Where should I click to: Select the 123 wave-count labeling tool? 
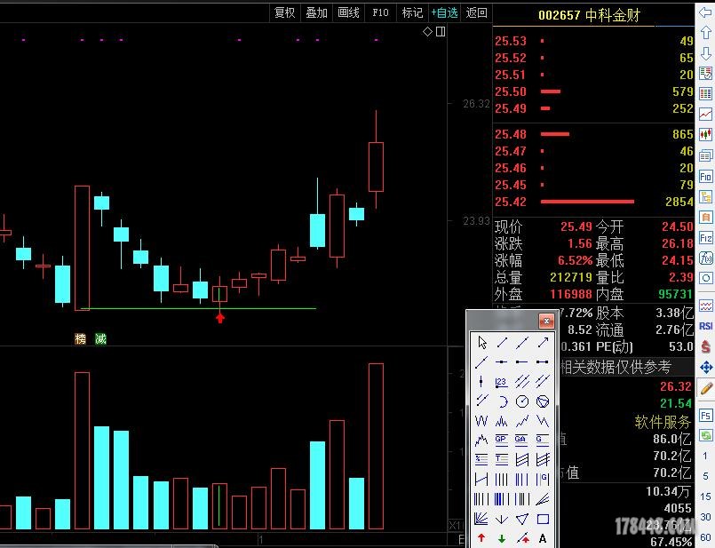pos(501,382)
